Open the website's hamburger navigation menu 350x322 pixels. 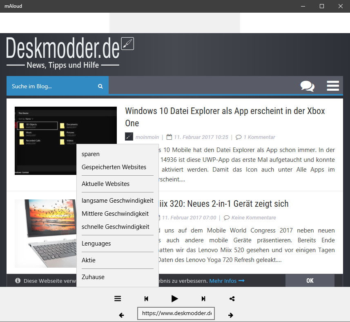[333, 86]
